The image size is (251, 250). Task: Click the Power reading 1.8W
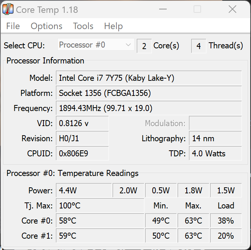(x=194, y=190)
